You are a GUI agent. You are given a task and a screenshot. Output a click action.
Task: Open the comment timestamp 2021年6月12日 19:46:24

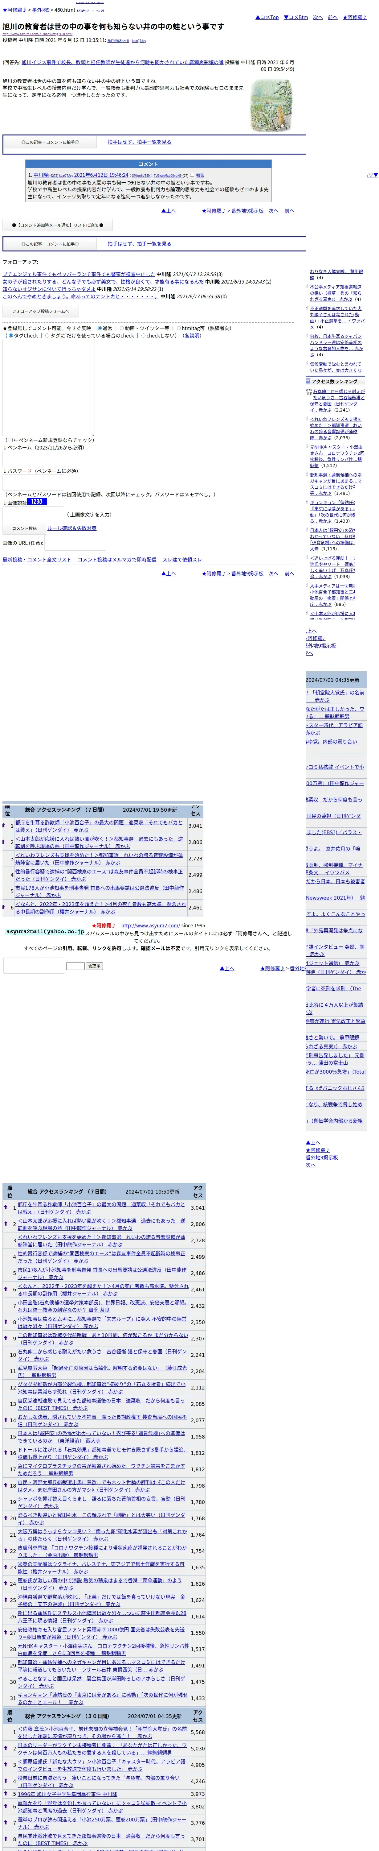coord(101,175)
